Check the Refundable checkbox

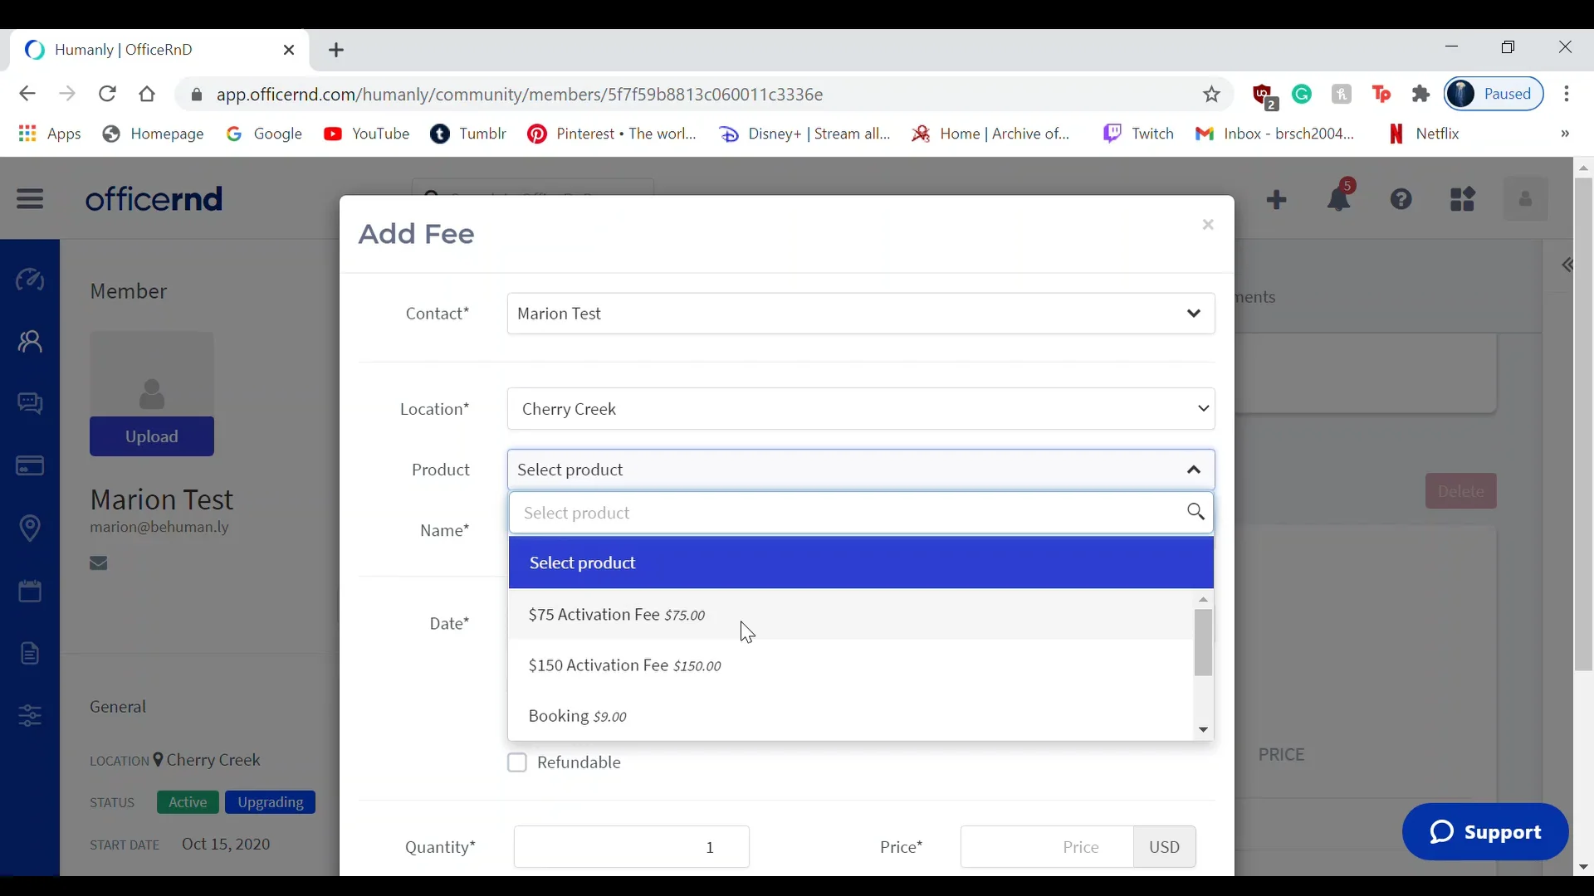point(518,762)
